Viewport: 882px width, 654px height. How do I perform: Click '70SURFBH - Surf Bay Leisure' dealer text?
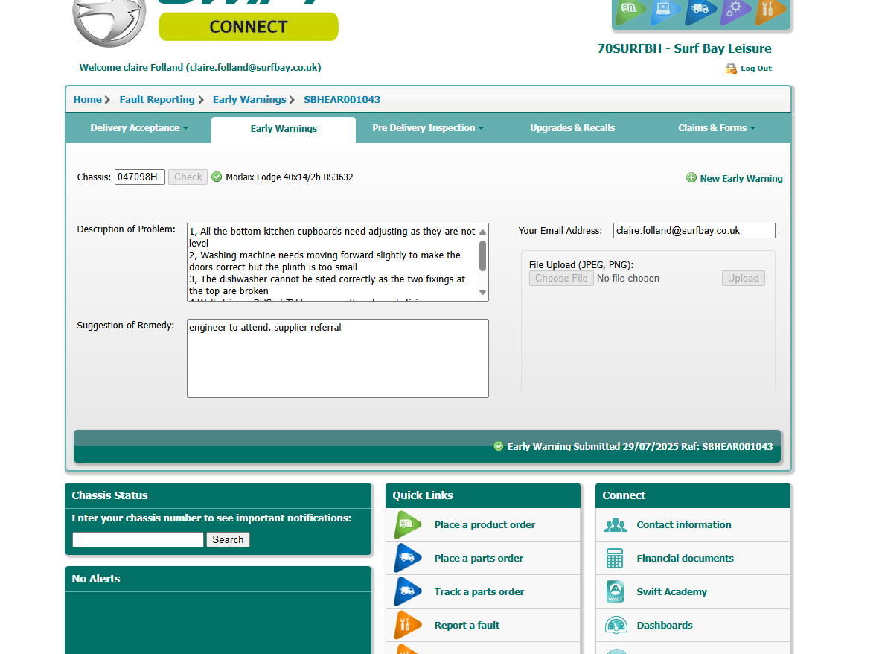pyautogui.click(x=685, y=48)
